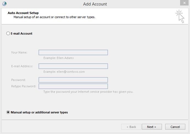Close the Add Account dialog
This screenshot has width=190, height=134.
pyautogui.click(x=184, y=3)
